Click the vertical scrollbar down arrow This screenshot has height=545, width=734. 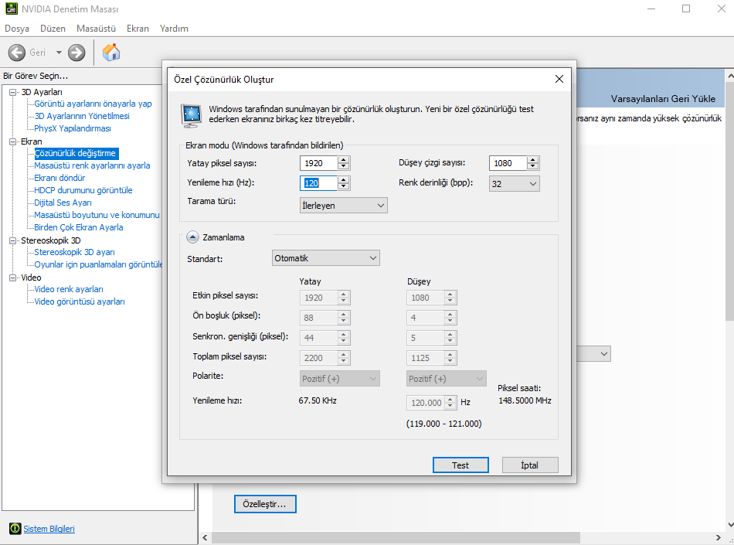pyautogui.click(x=730, y=526)
